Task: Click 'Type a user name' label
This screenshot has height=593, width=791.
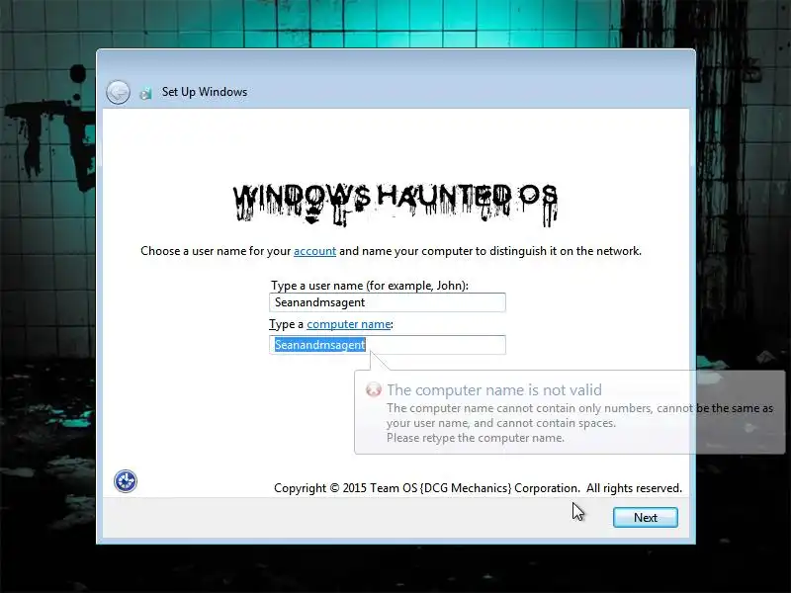Action: [370, 286]
